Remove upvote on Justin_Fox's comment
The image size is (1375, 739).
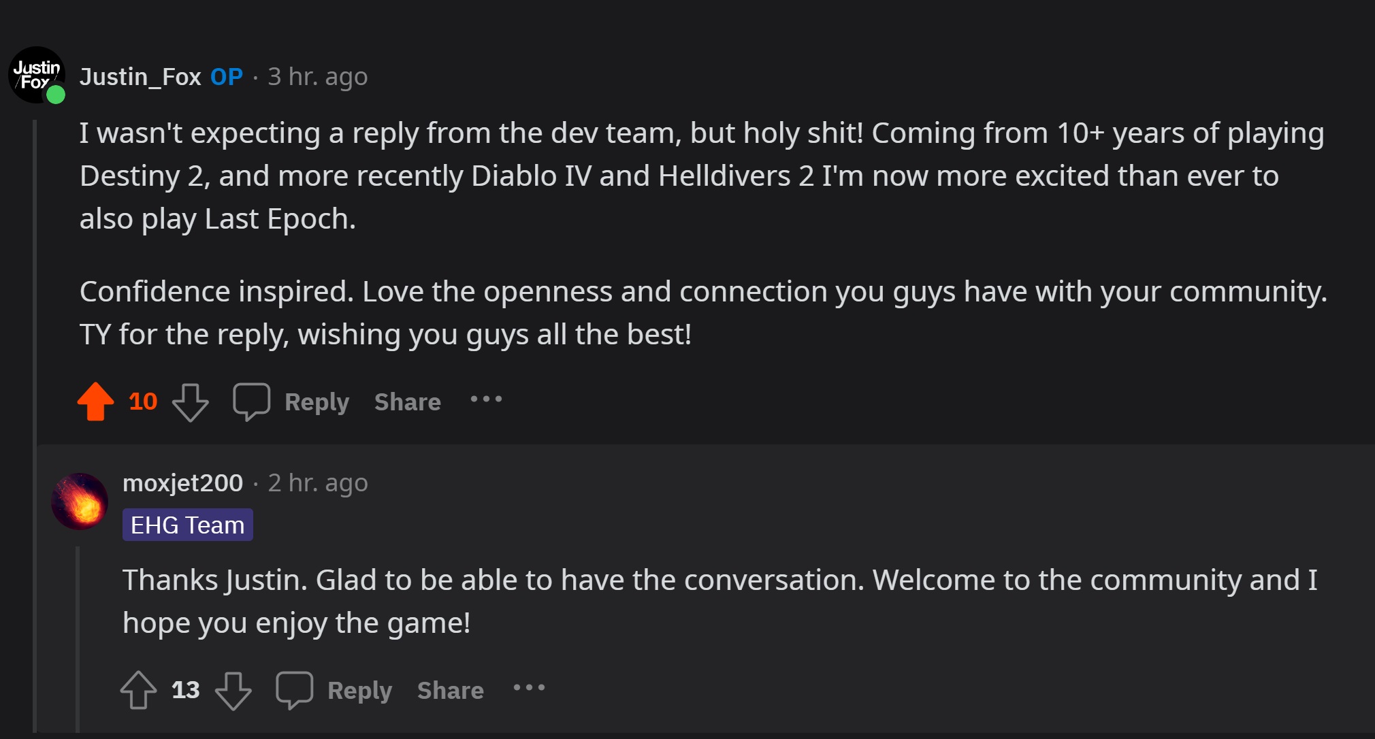(x=95, y=401)
